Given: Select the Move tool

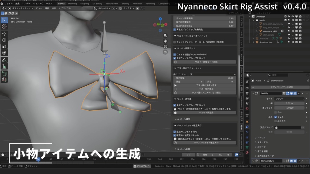Looking at the screenshot, I should point(4,34).
